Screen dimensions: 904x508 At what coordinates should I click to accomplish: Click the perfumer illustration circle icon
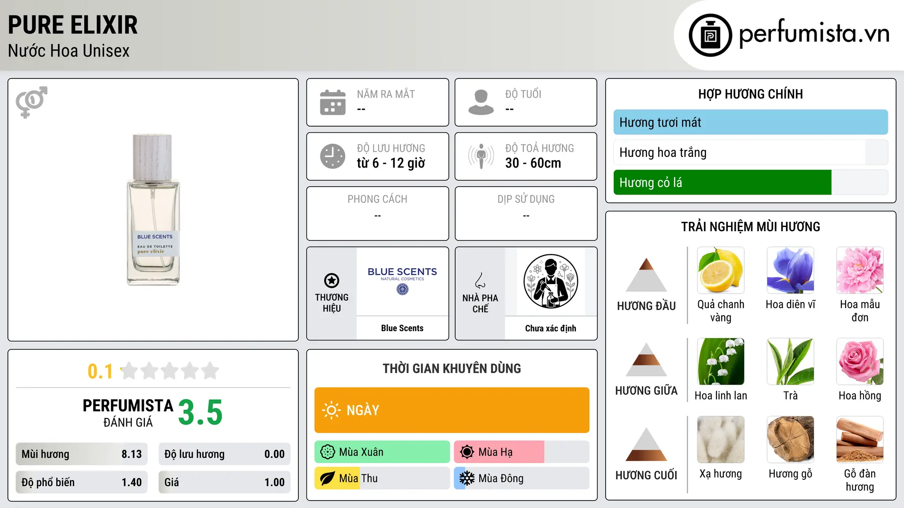point(551,281)
